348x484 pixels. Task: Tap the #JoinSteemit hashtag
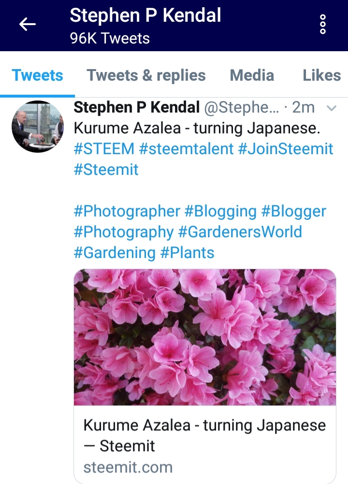[286, 149]
